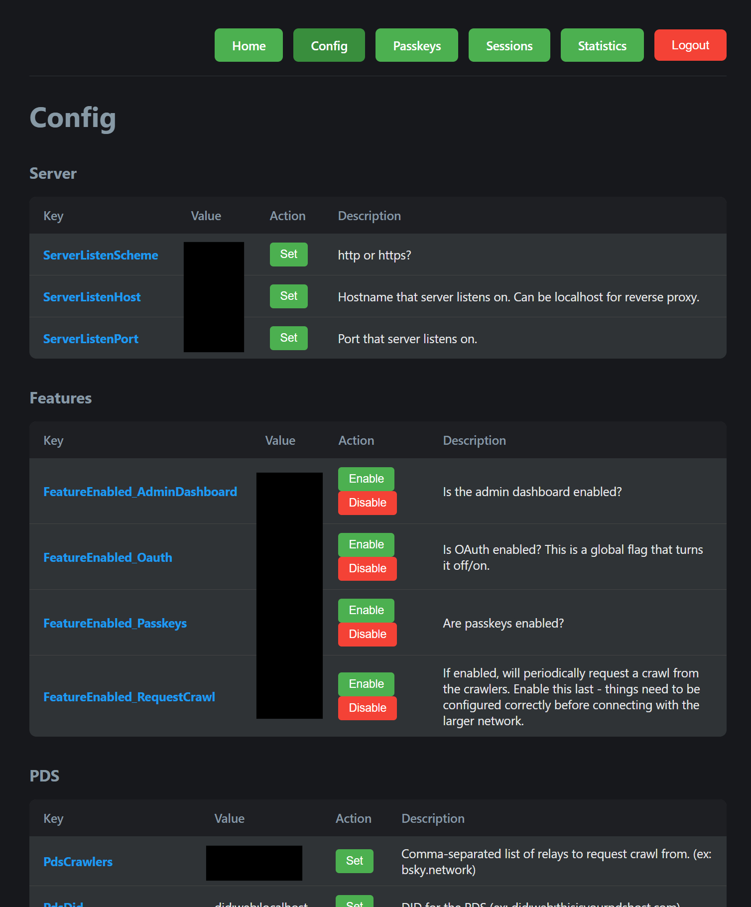Open the Statistics page

pos(602,45)
